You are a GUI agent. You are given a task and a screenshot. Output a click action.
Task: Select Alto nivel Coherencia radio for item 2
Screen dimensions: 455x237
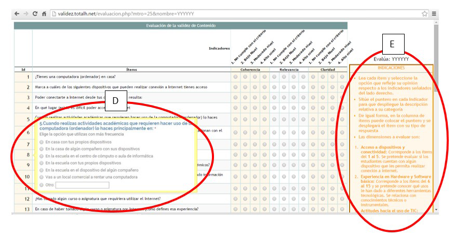click(x=264, y=87)
